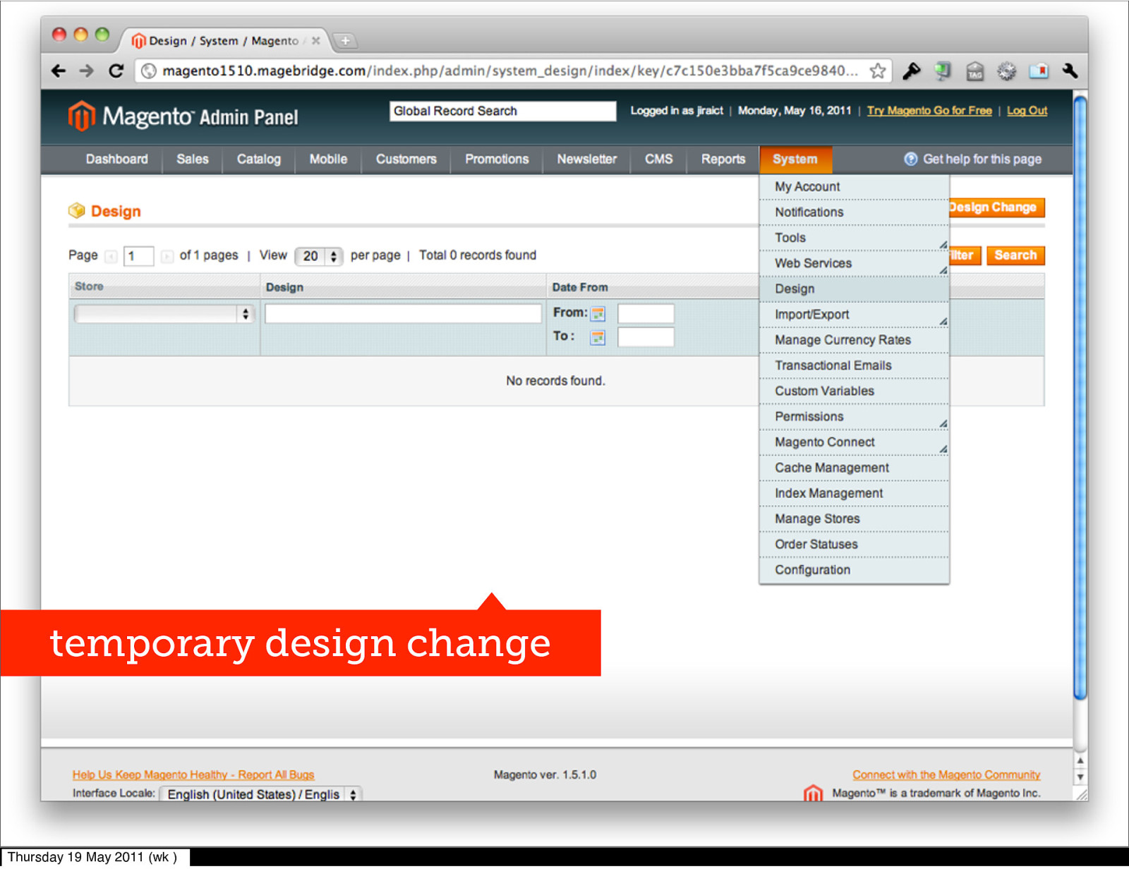Open the CMS menu
Image resolution: width=1129 pixels, height=869 pixels.
(x=658, y=159)
